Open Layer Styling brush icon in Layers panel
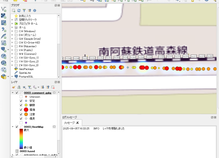The width and height of the screenshot is (219, 158). pos(14,87)
